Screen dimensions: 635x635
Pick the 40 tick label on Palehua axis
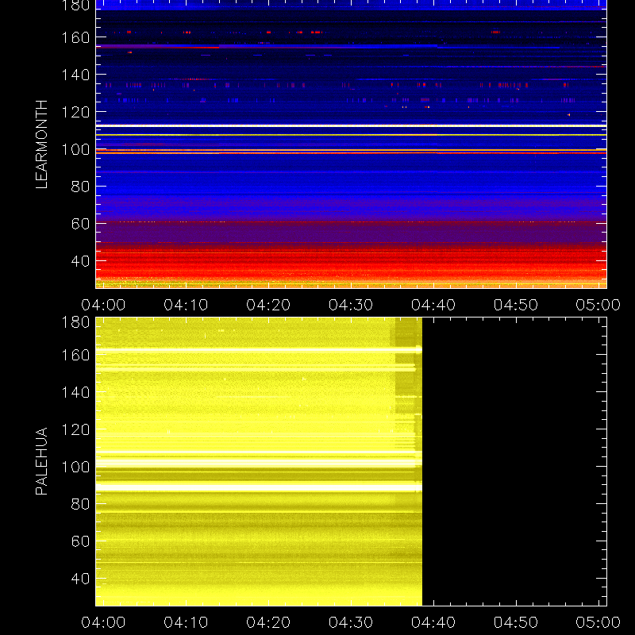click(x=80, y=579)
